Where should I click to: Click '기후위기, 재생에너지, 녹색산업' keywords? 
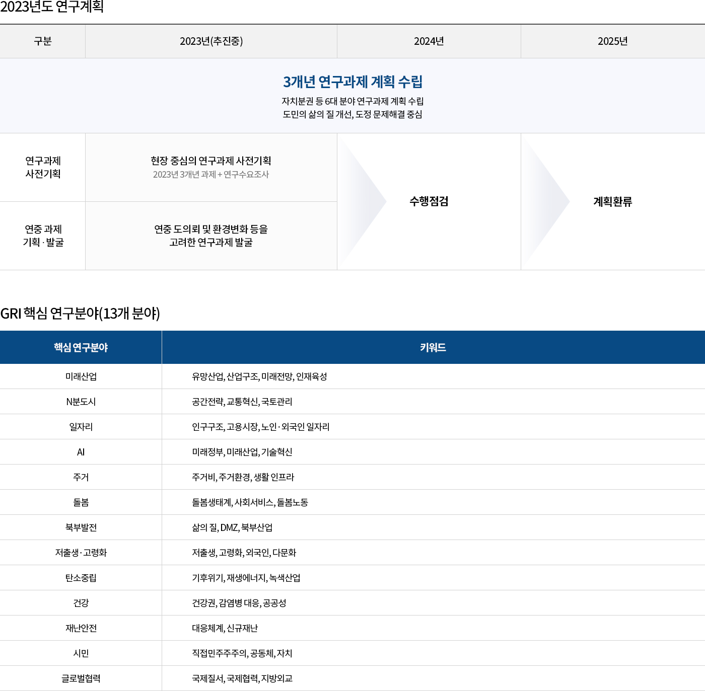246,578
